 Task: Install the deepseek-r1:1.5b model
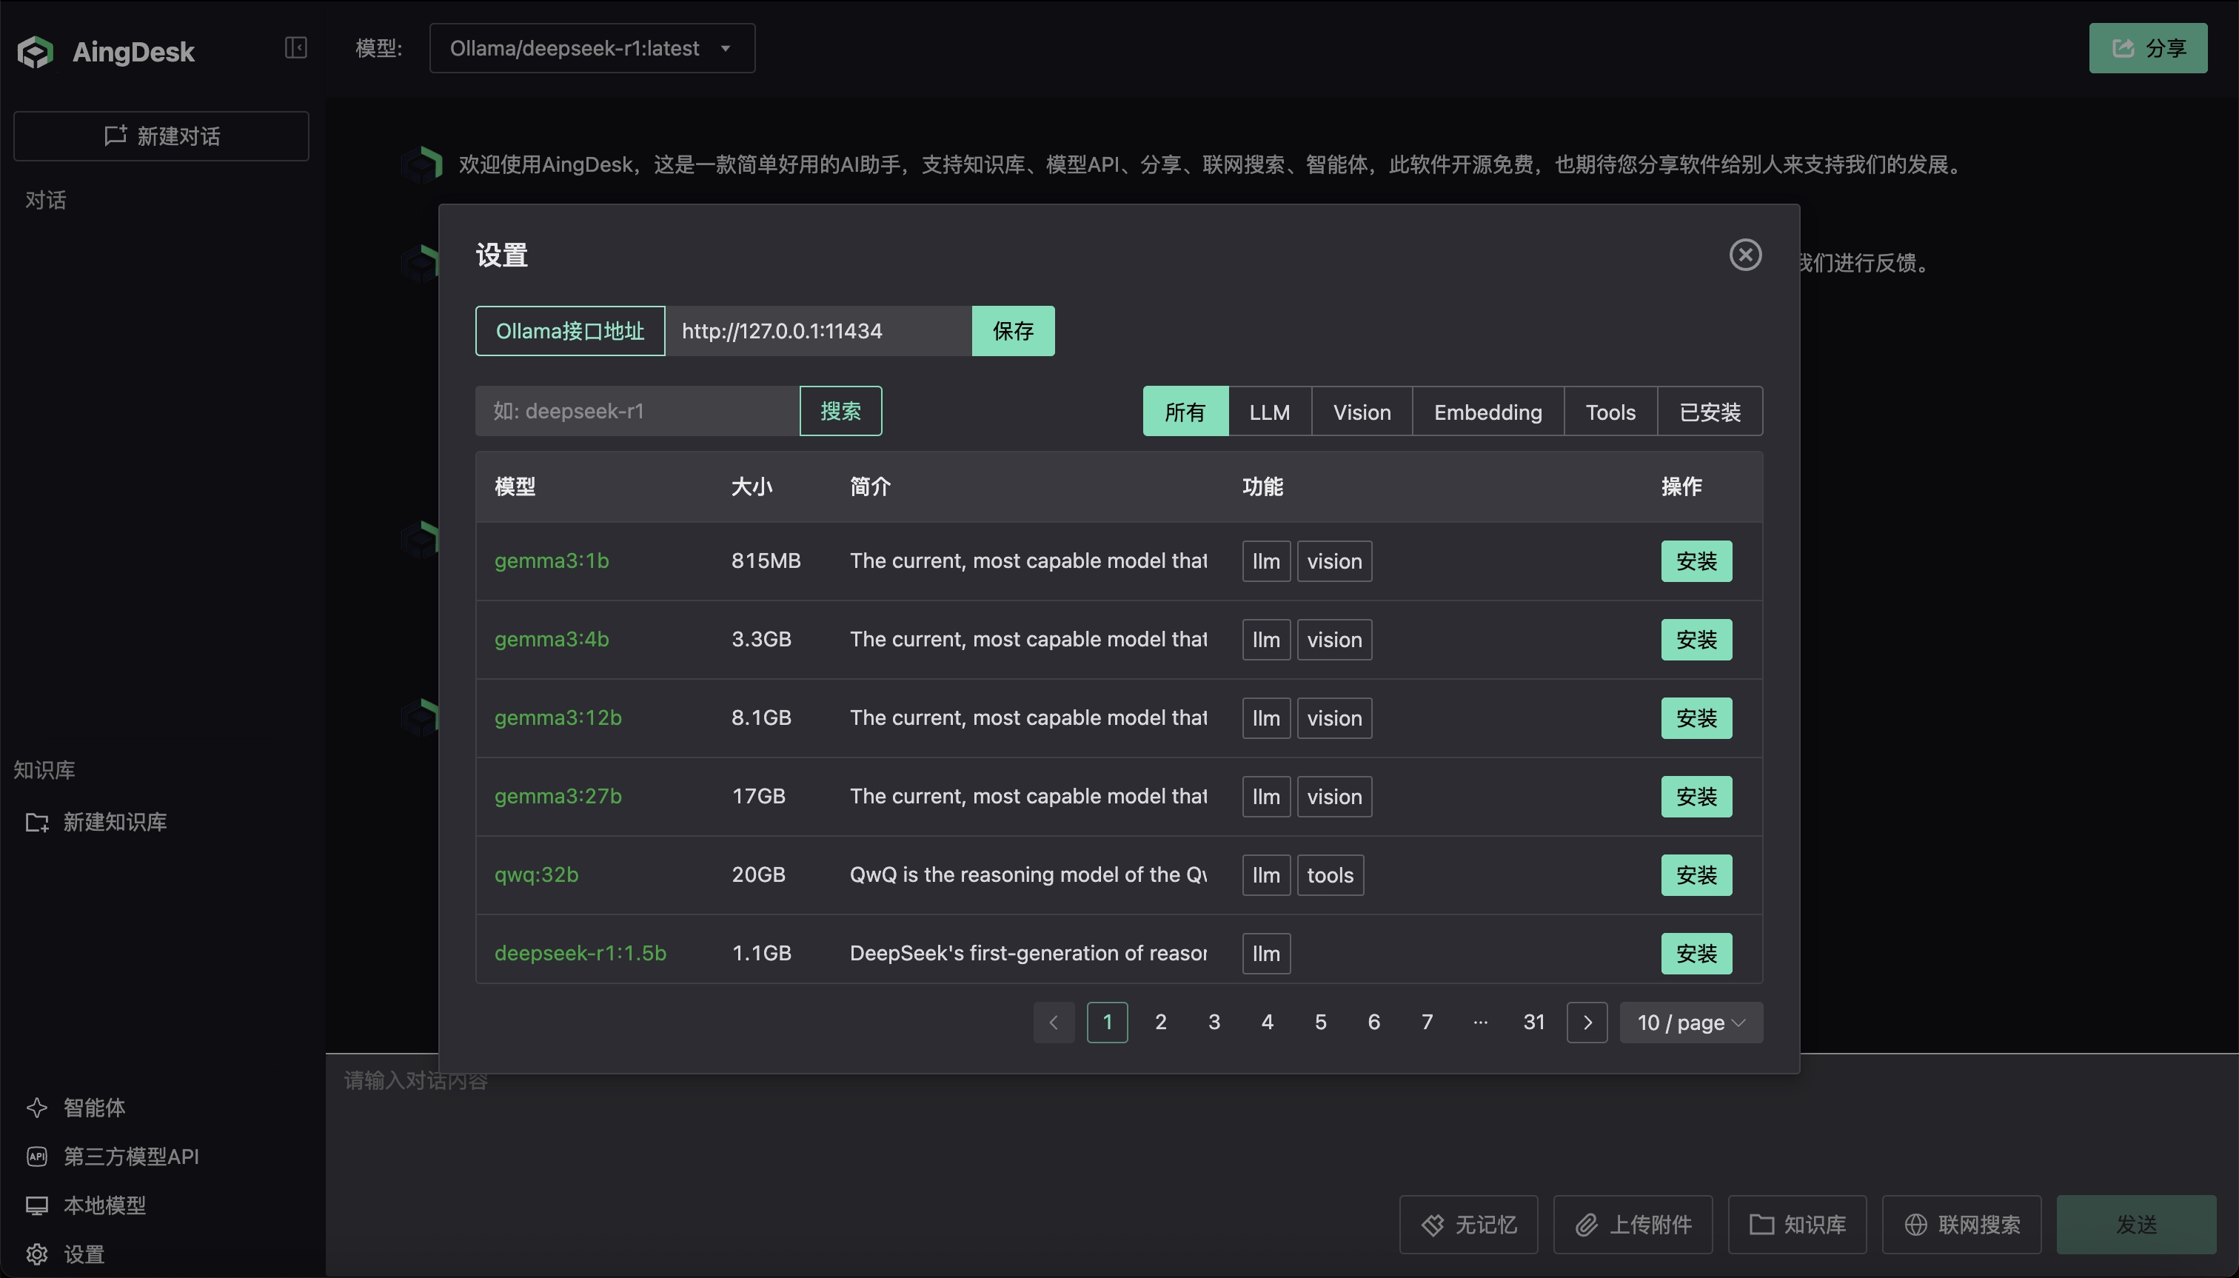[1696, 953]
